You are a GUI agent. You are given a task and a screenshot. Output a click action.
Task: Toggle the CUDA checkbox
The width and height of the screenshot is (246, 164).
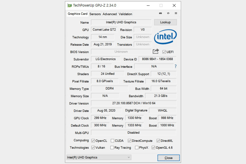click(112, 141)
